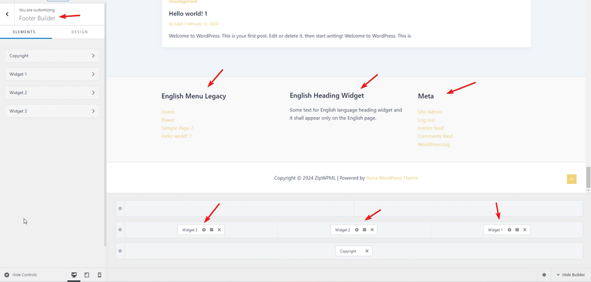Switch to tablet preview mode
The image size is (591, 282).
[x=87, y=275]
